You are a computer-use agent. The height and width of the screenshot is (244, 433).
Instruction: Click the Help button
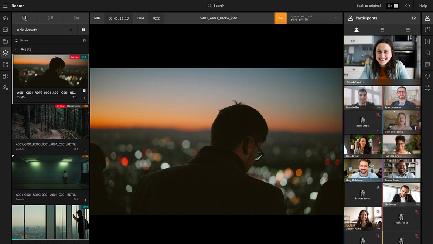click(423, 6)
